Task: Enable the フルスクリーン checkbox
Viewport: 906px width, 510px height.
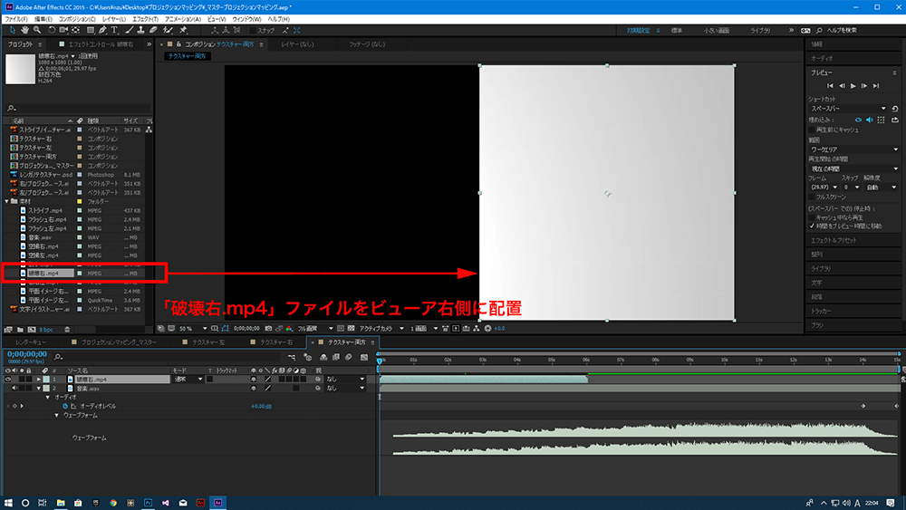Action: point(812,196)
